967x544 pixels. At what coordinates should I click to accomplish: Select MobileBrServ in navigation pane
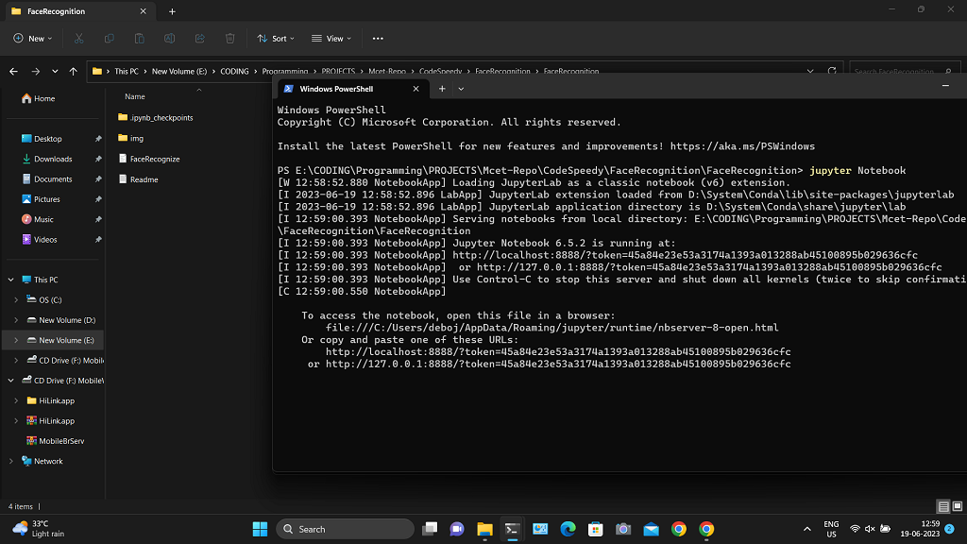click(x=55, y=441)
